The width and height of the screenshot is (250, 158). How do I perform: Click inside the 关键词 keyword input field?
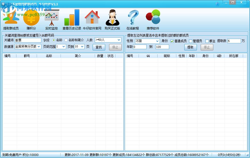(27, 40)
